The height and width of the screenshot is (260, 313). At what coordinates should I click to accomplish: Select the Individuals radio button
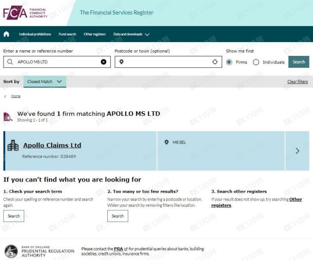[256, 62]
